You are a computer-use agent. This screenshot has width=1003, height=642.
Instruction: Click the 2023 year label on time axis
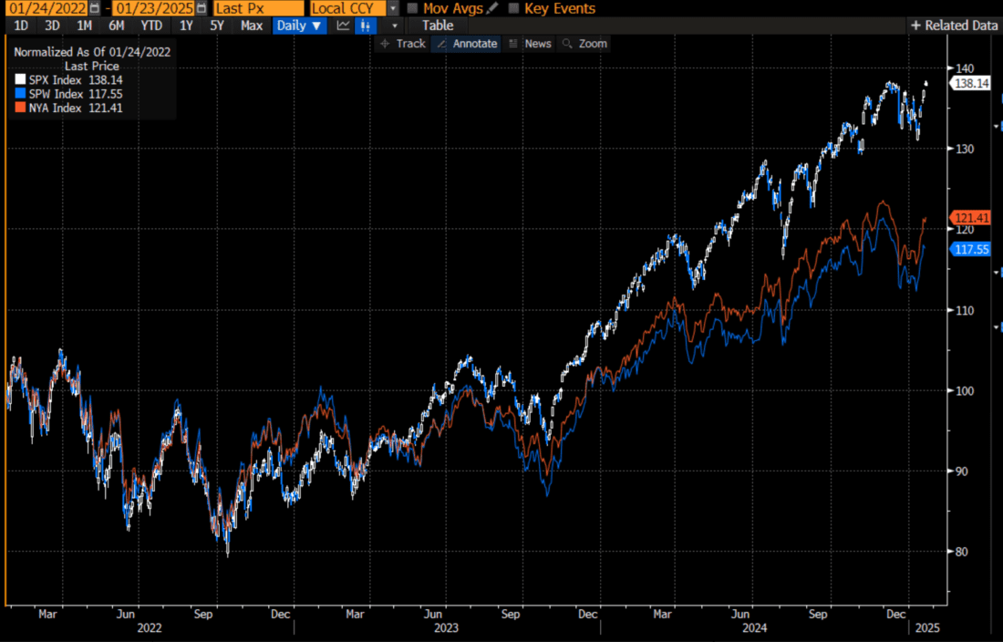pyautogui.click(x=446, y=628)
